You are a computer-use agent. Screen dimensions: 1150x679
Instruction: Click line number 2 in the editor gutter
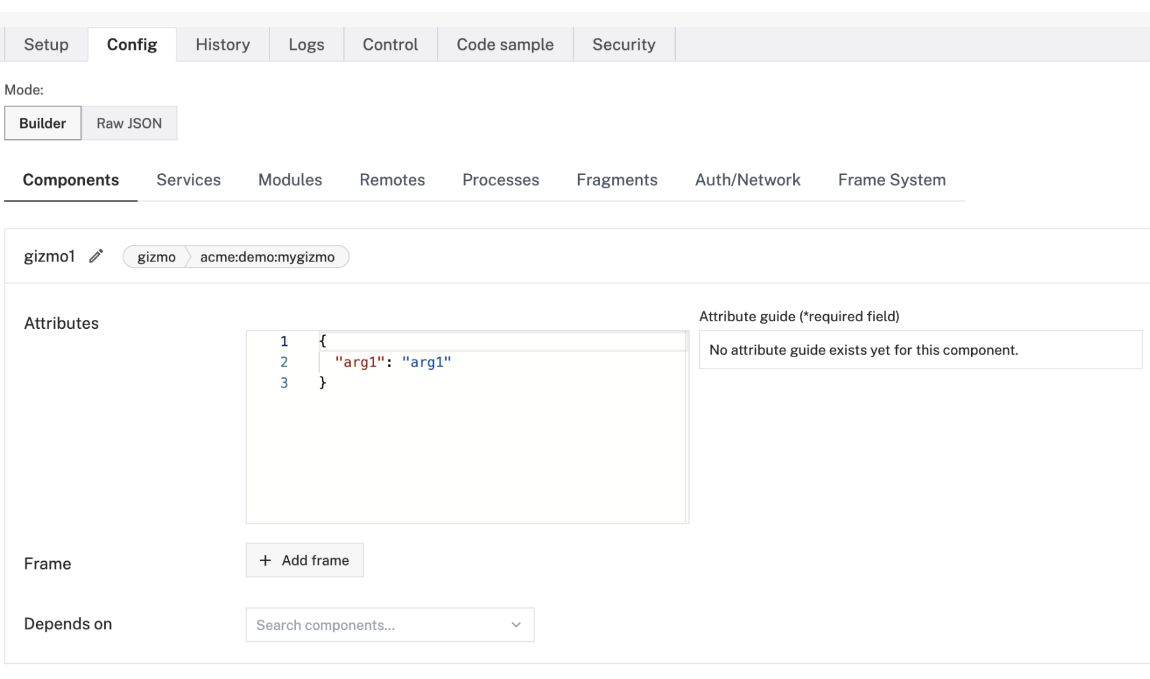284,362
